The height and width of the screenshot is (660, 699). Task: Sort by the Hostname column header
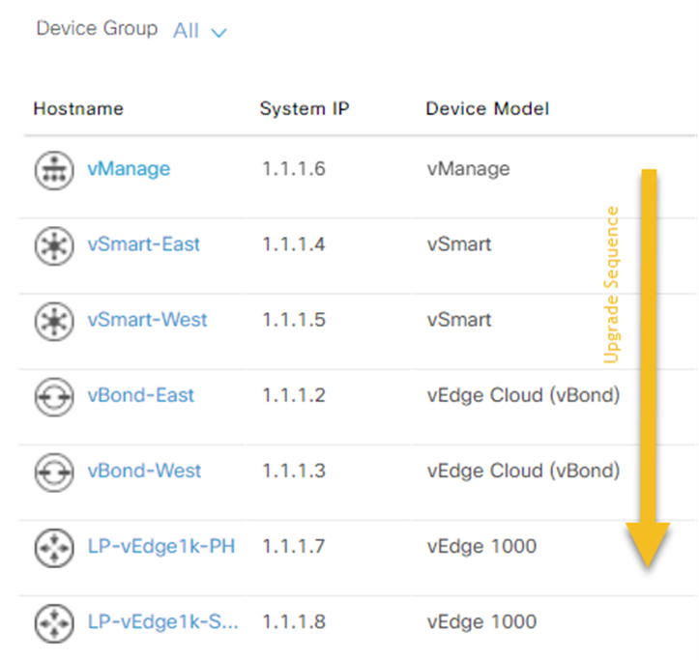pyautogui.click(x=78, y=108)
